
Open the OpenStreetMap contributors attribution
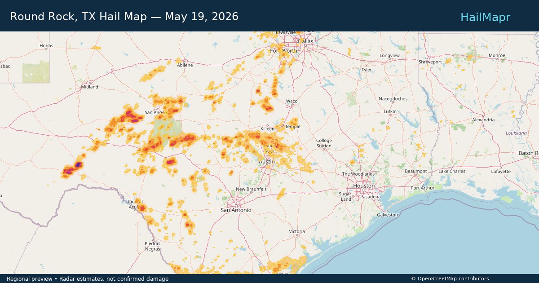[x=450, y=279]
